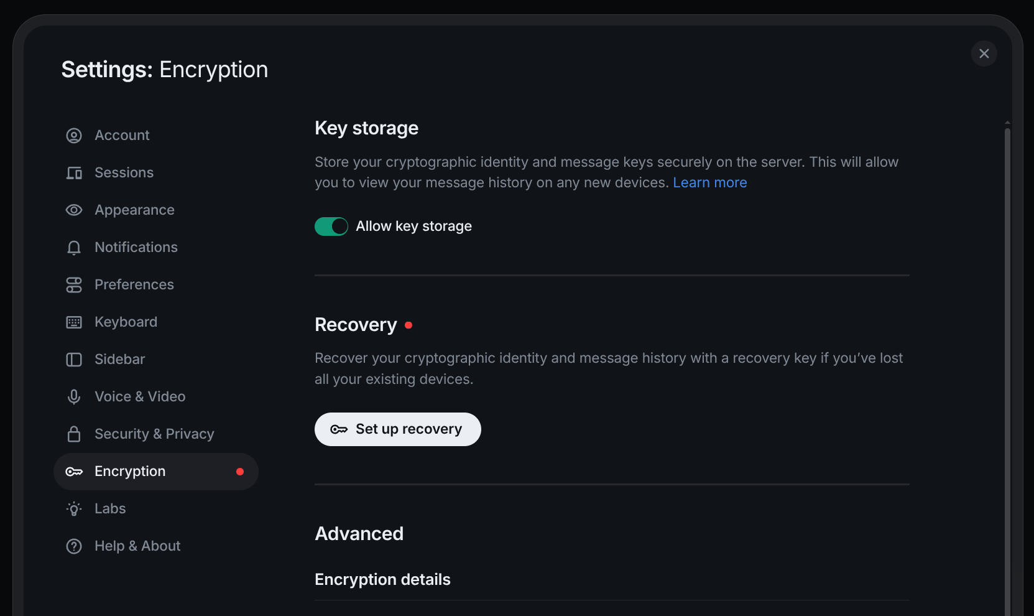Viewport: 1034px width, 616px height.
Task: Click the Preferences sliders icon
Action: pos(74,284)
